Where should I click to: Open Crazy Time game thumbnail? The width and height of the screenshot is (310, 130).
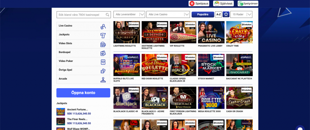pyautogui.click(x=239, y=32)
